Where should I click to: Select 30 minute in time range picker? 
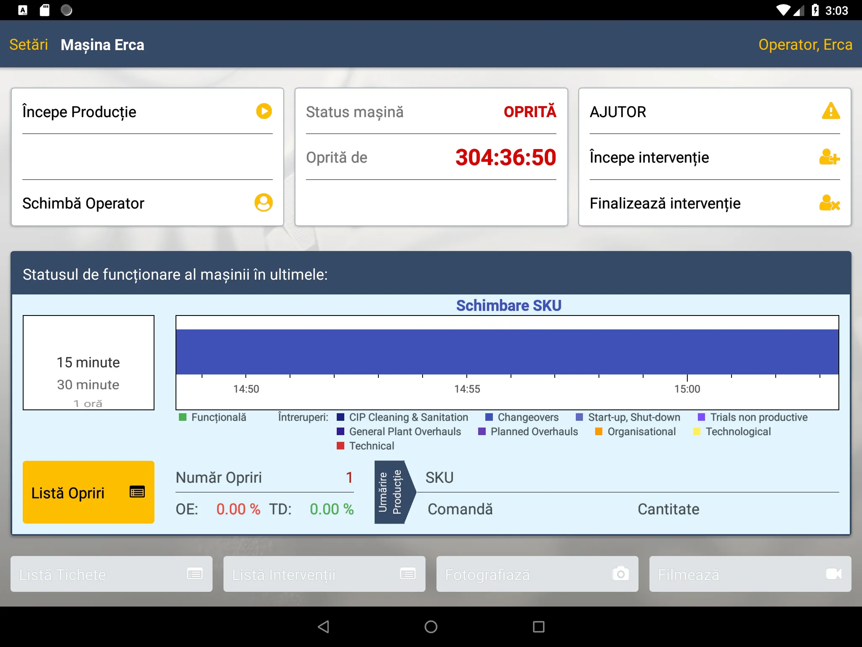(88, 384)
